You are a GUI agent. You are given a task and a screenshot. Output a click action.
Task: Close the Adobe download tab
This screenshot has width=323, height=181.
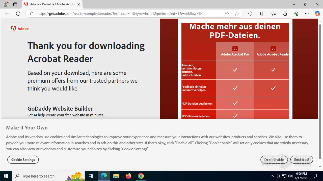coord(78,4)
